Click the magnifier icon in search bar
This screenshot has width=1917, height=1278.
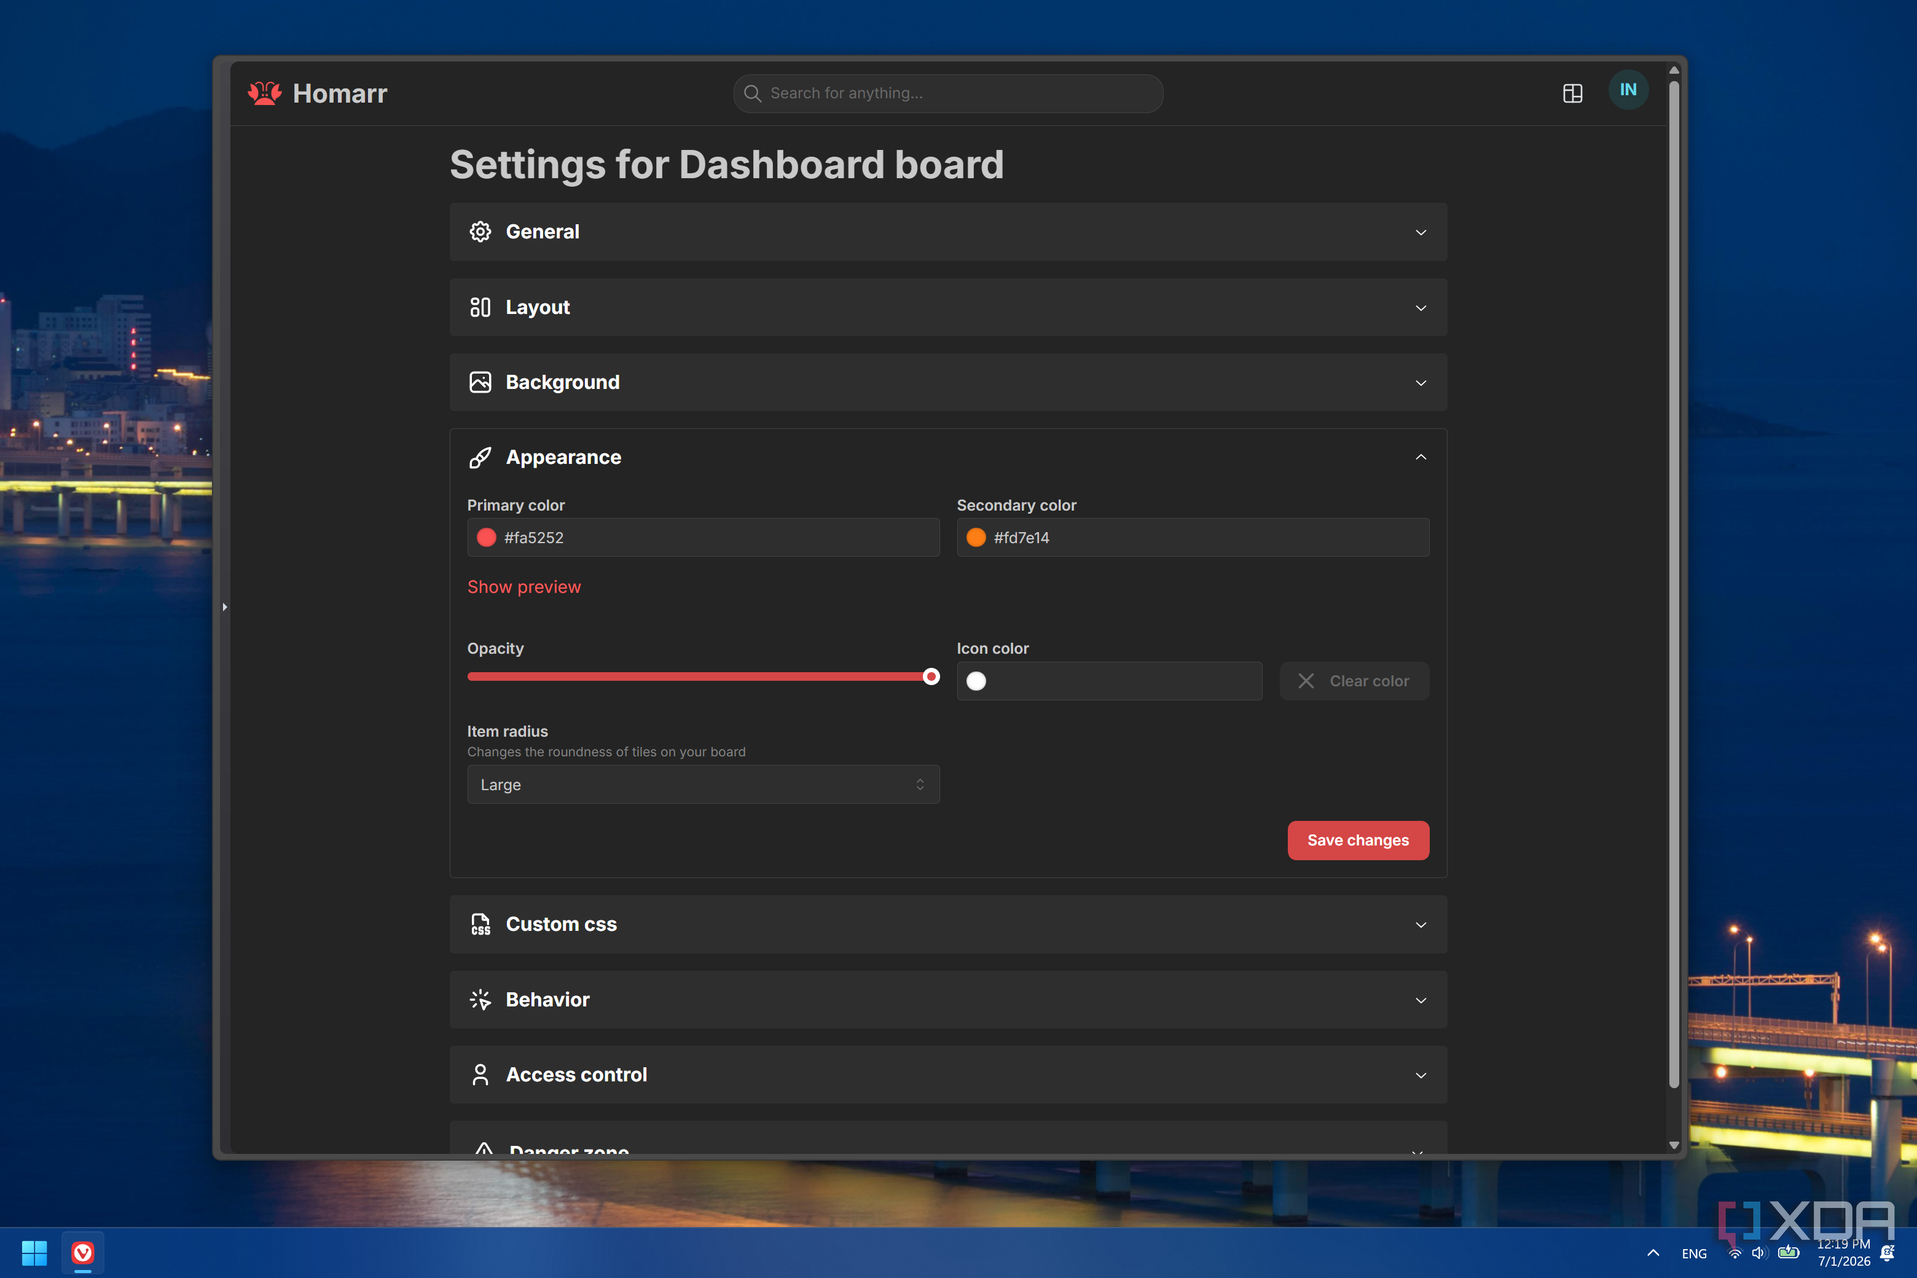click(752, 93)
